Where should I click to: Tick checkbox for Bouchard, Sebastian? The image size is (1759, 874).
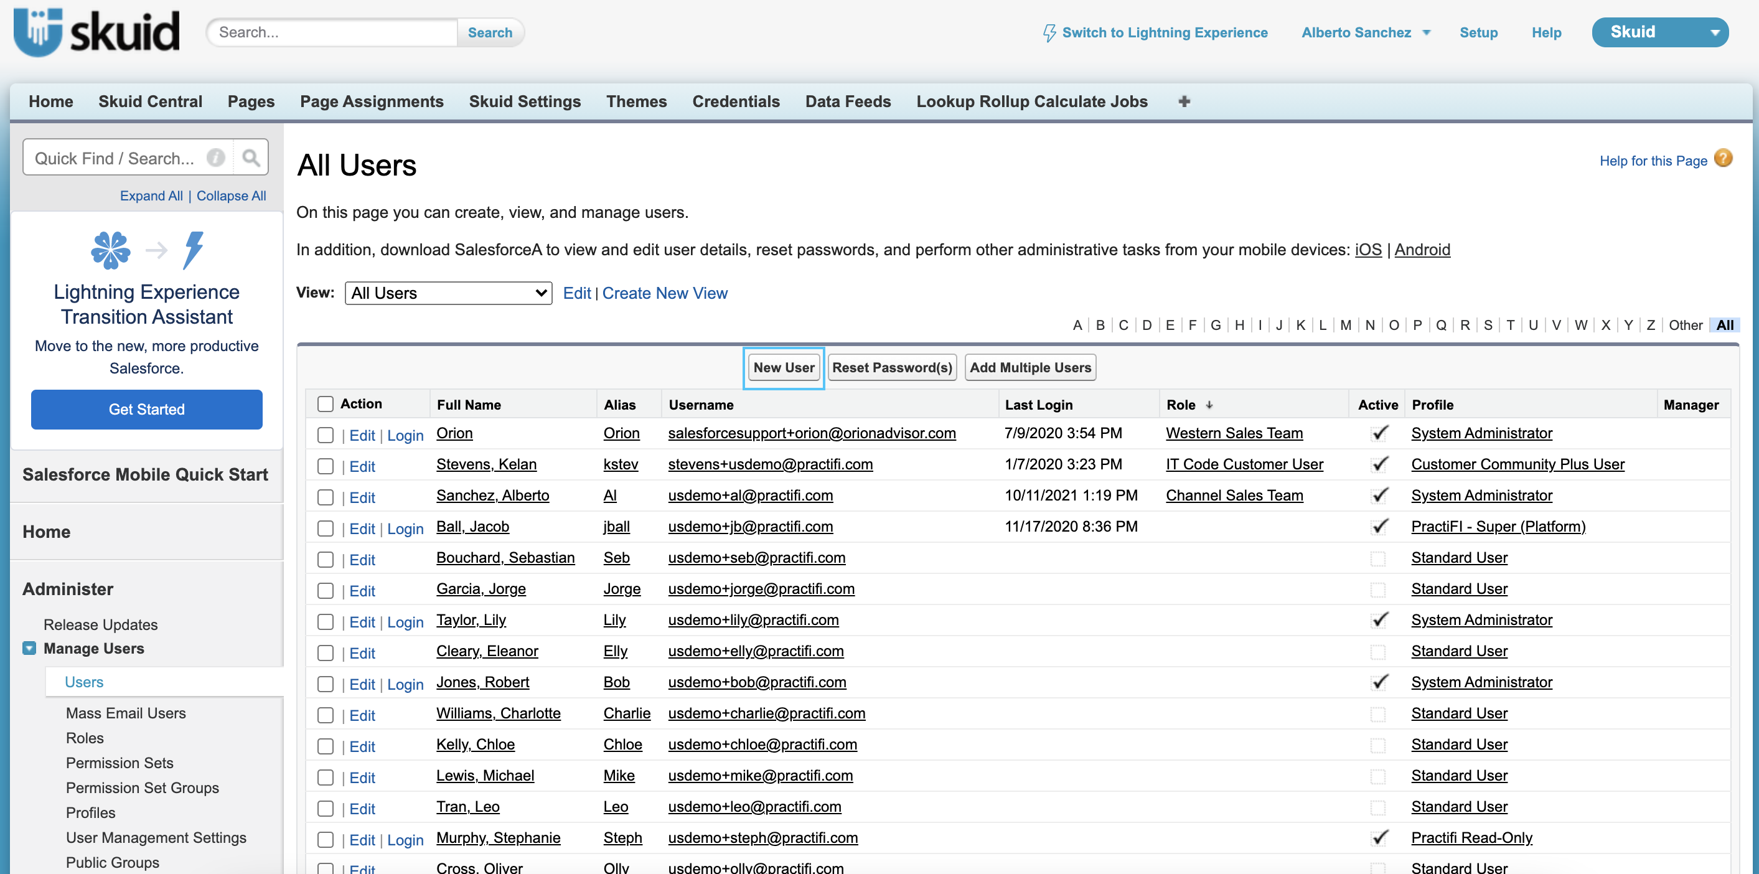(326, 559)
